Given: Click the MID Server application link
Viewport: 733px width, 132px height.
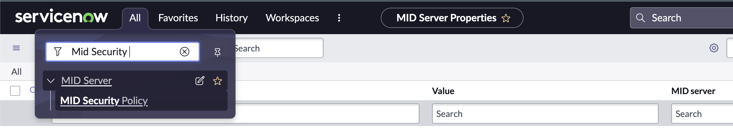Looking at the screenshot, I should (x=86, y=81).
